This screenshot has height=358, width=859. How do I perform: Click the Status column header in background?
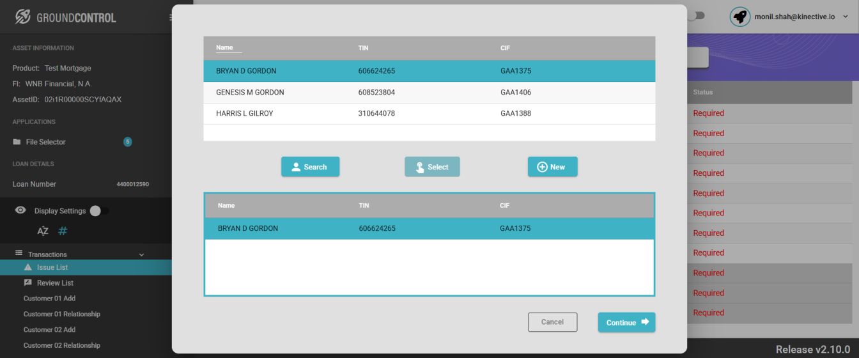[x=703, y=93]
